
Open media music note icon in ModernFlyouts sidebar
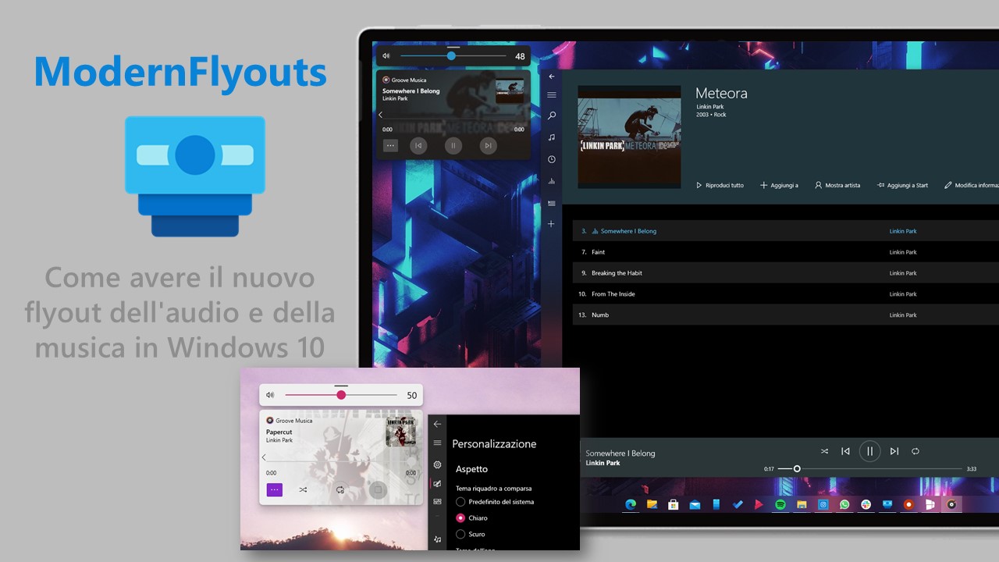(x=437, y=539)
